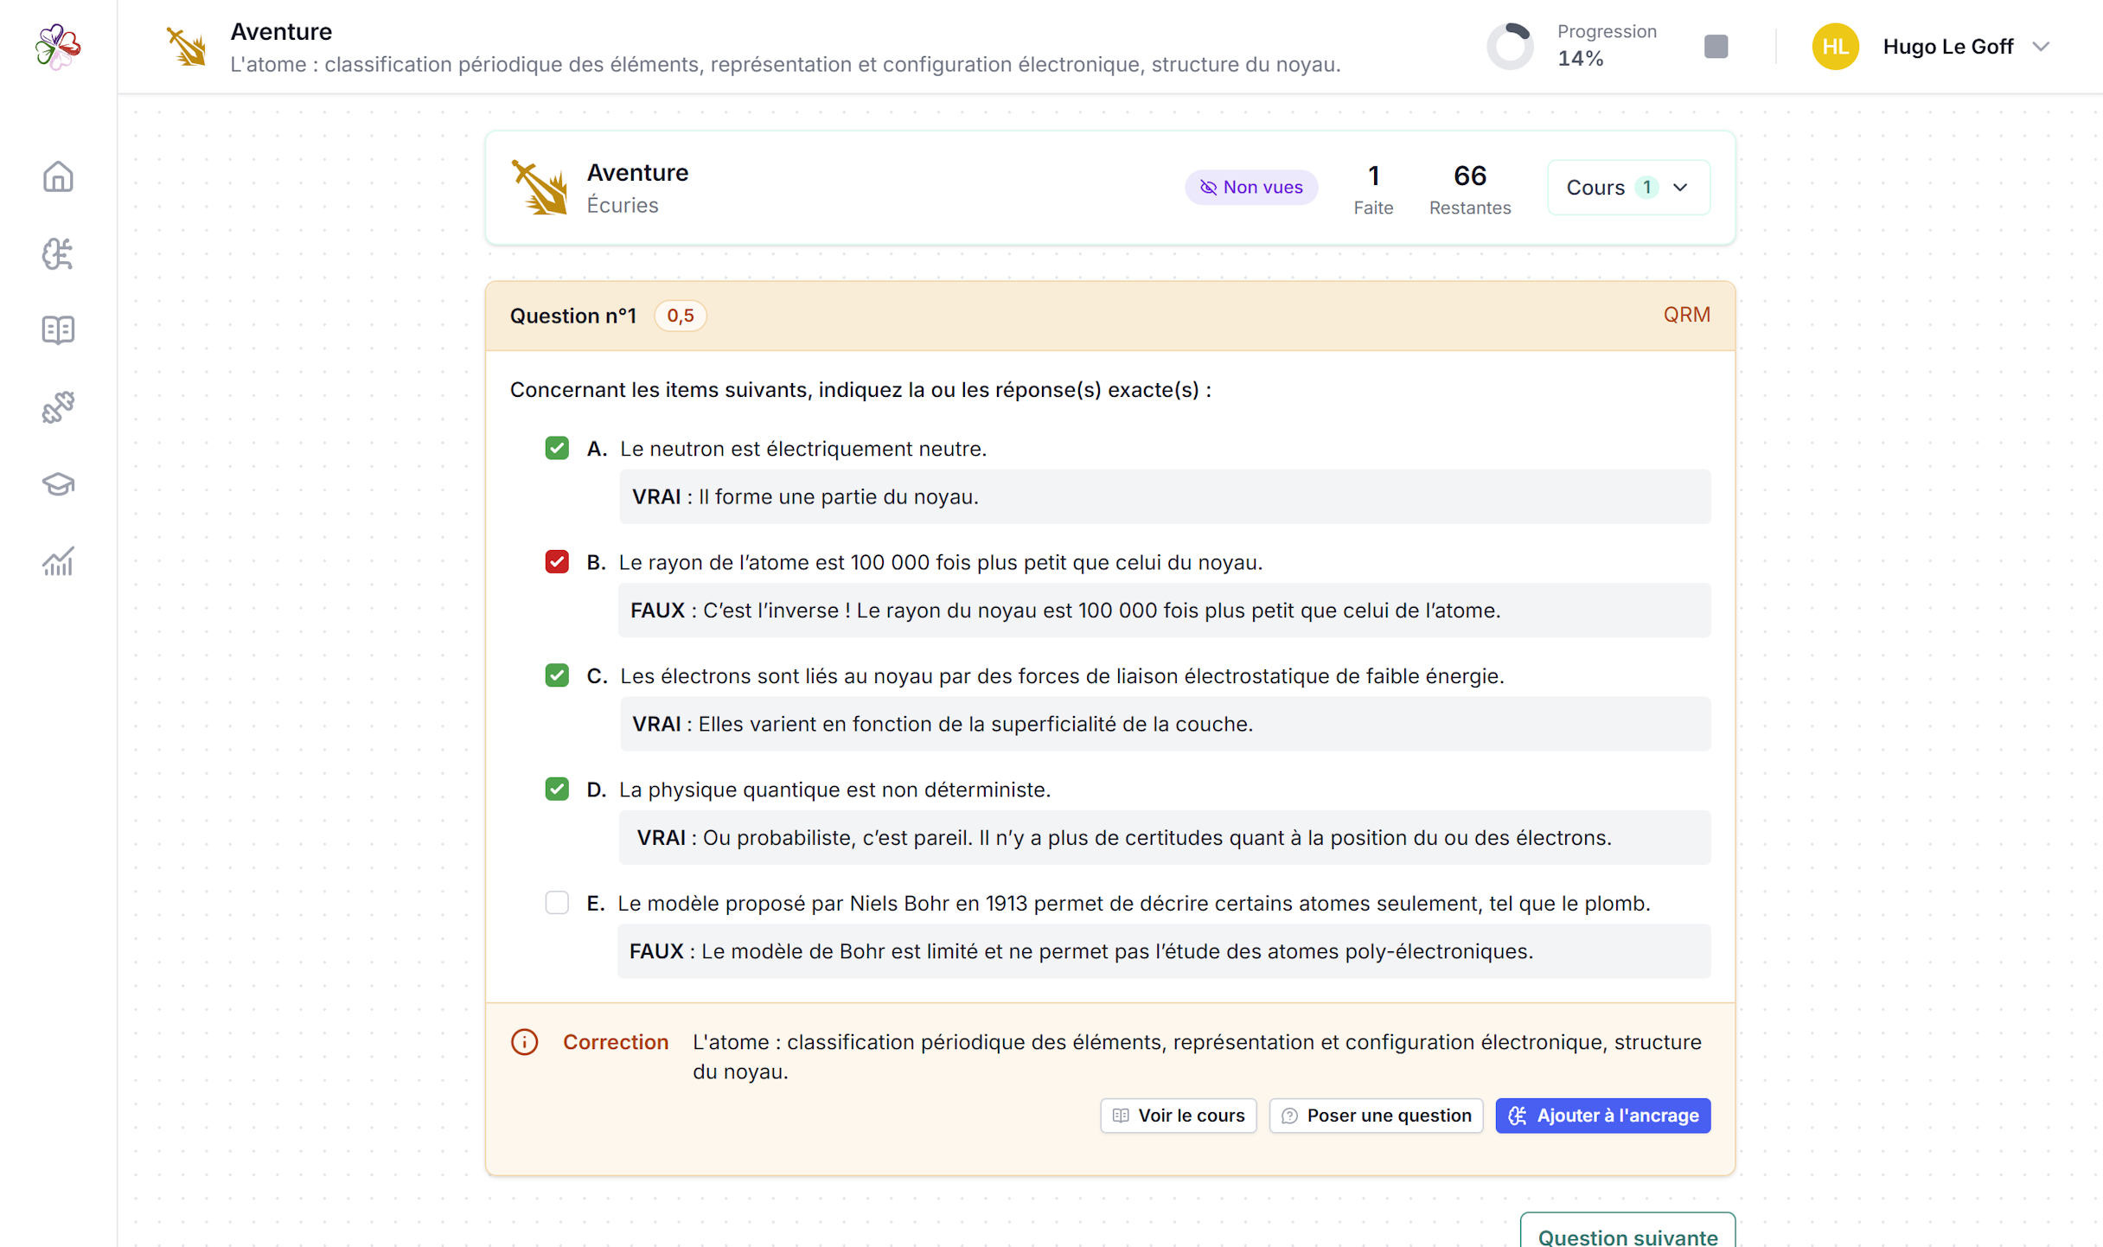The height and width of the screenshot is (1247, 2103).
Task: Open the home icon in the sidebar
Action: (58, 176)
